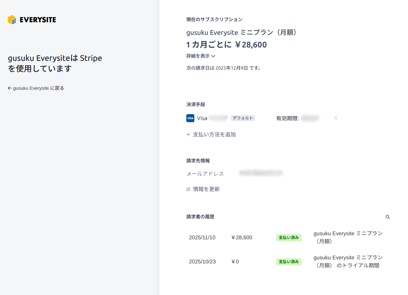
Task: Click the Visa card logo icon
Action: pos(190,118)
